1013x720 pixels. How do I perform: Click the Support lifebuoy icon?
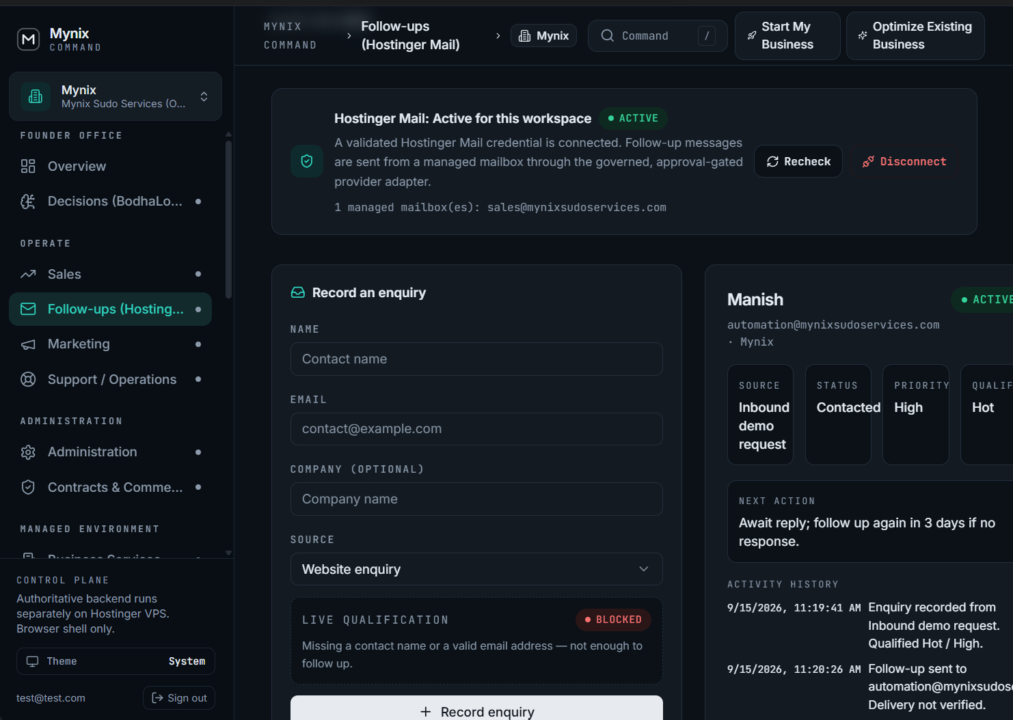(x=28, y=379)
